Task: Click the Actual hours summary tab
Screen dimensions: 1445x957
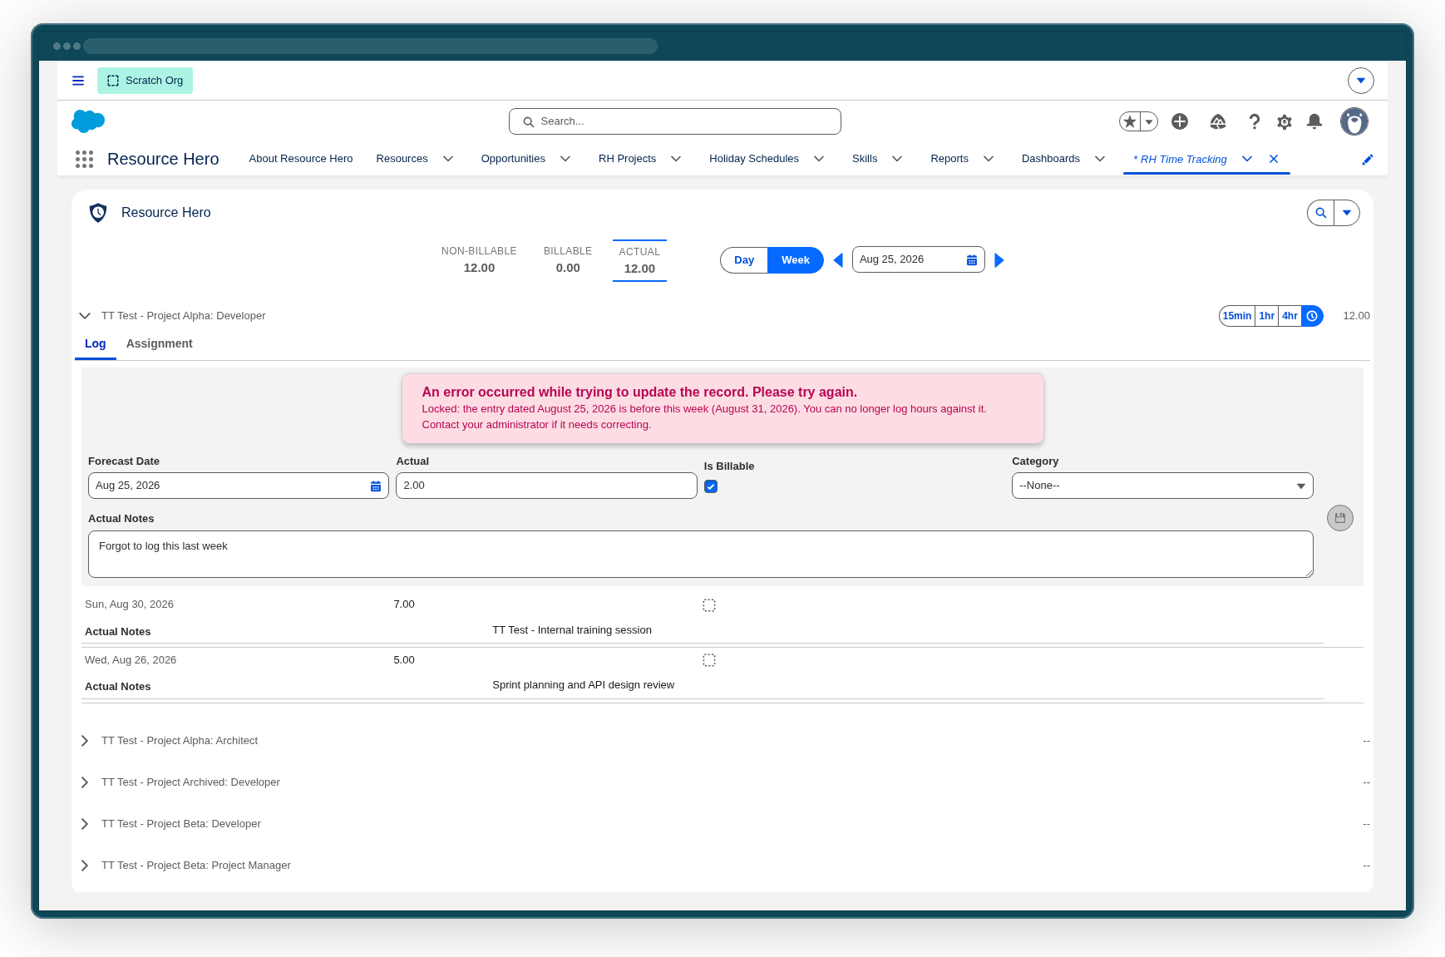Action: (639, 260)
